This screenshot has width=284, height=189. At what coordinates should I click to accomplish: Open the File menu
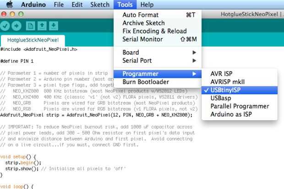coord(59,5)
